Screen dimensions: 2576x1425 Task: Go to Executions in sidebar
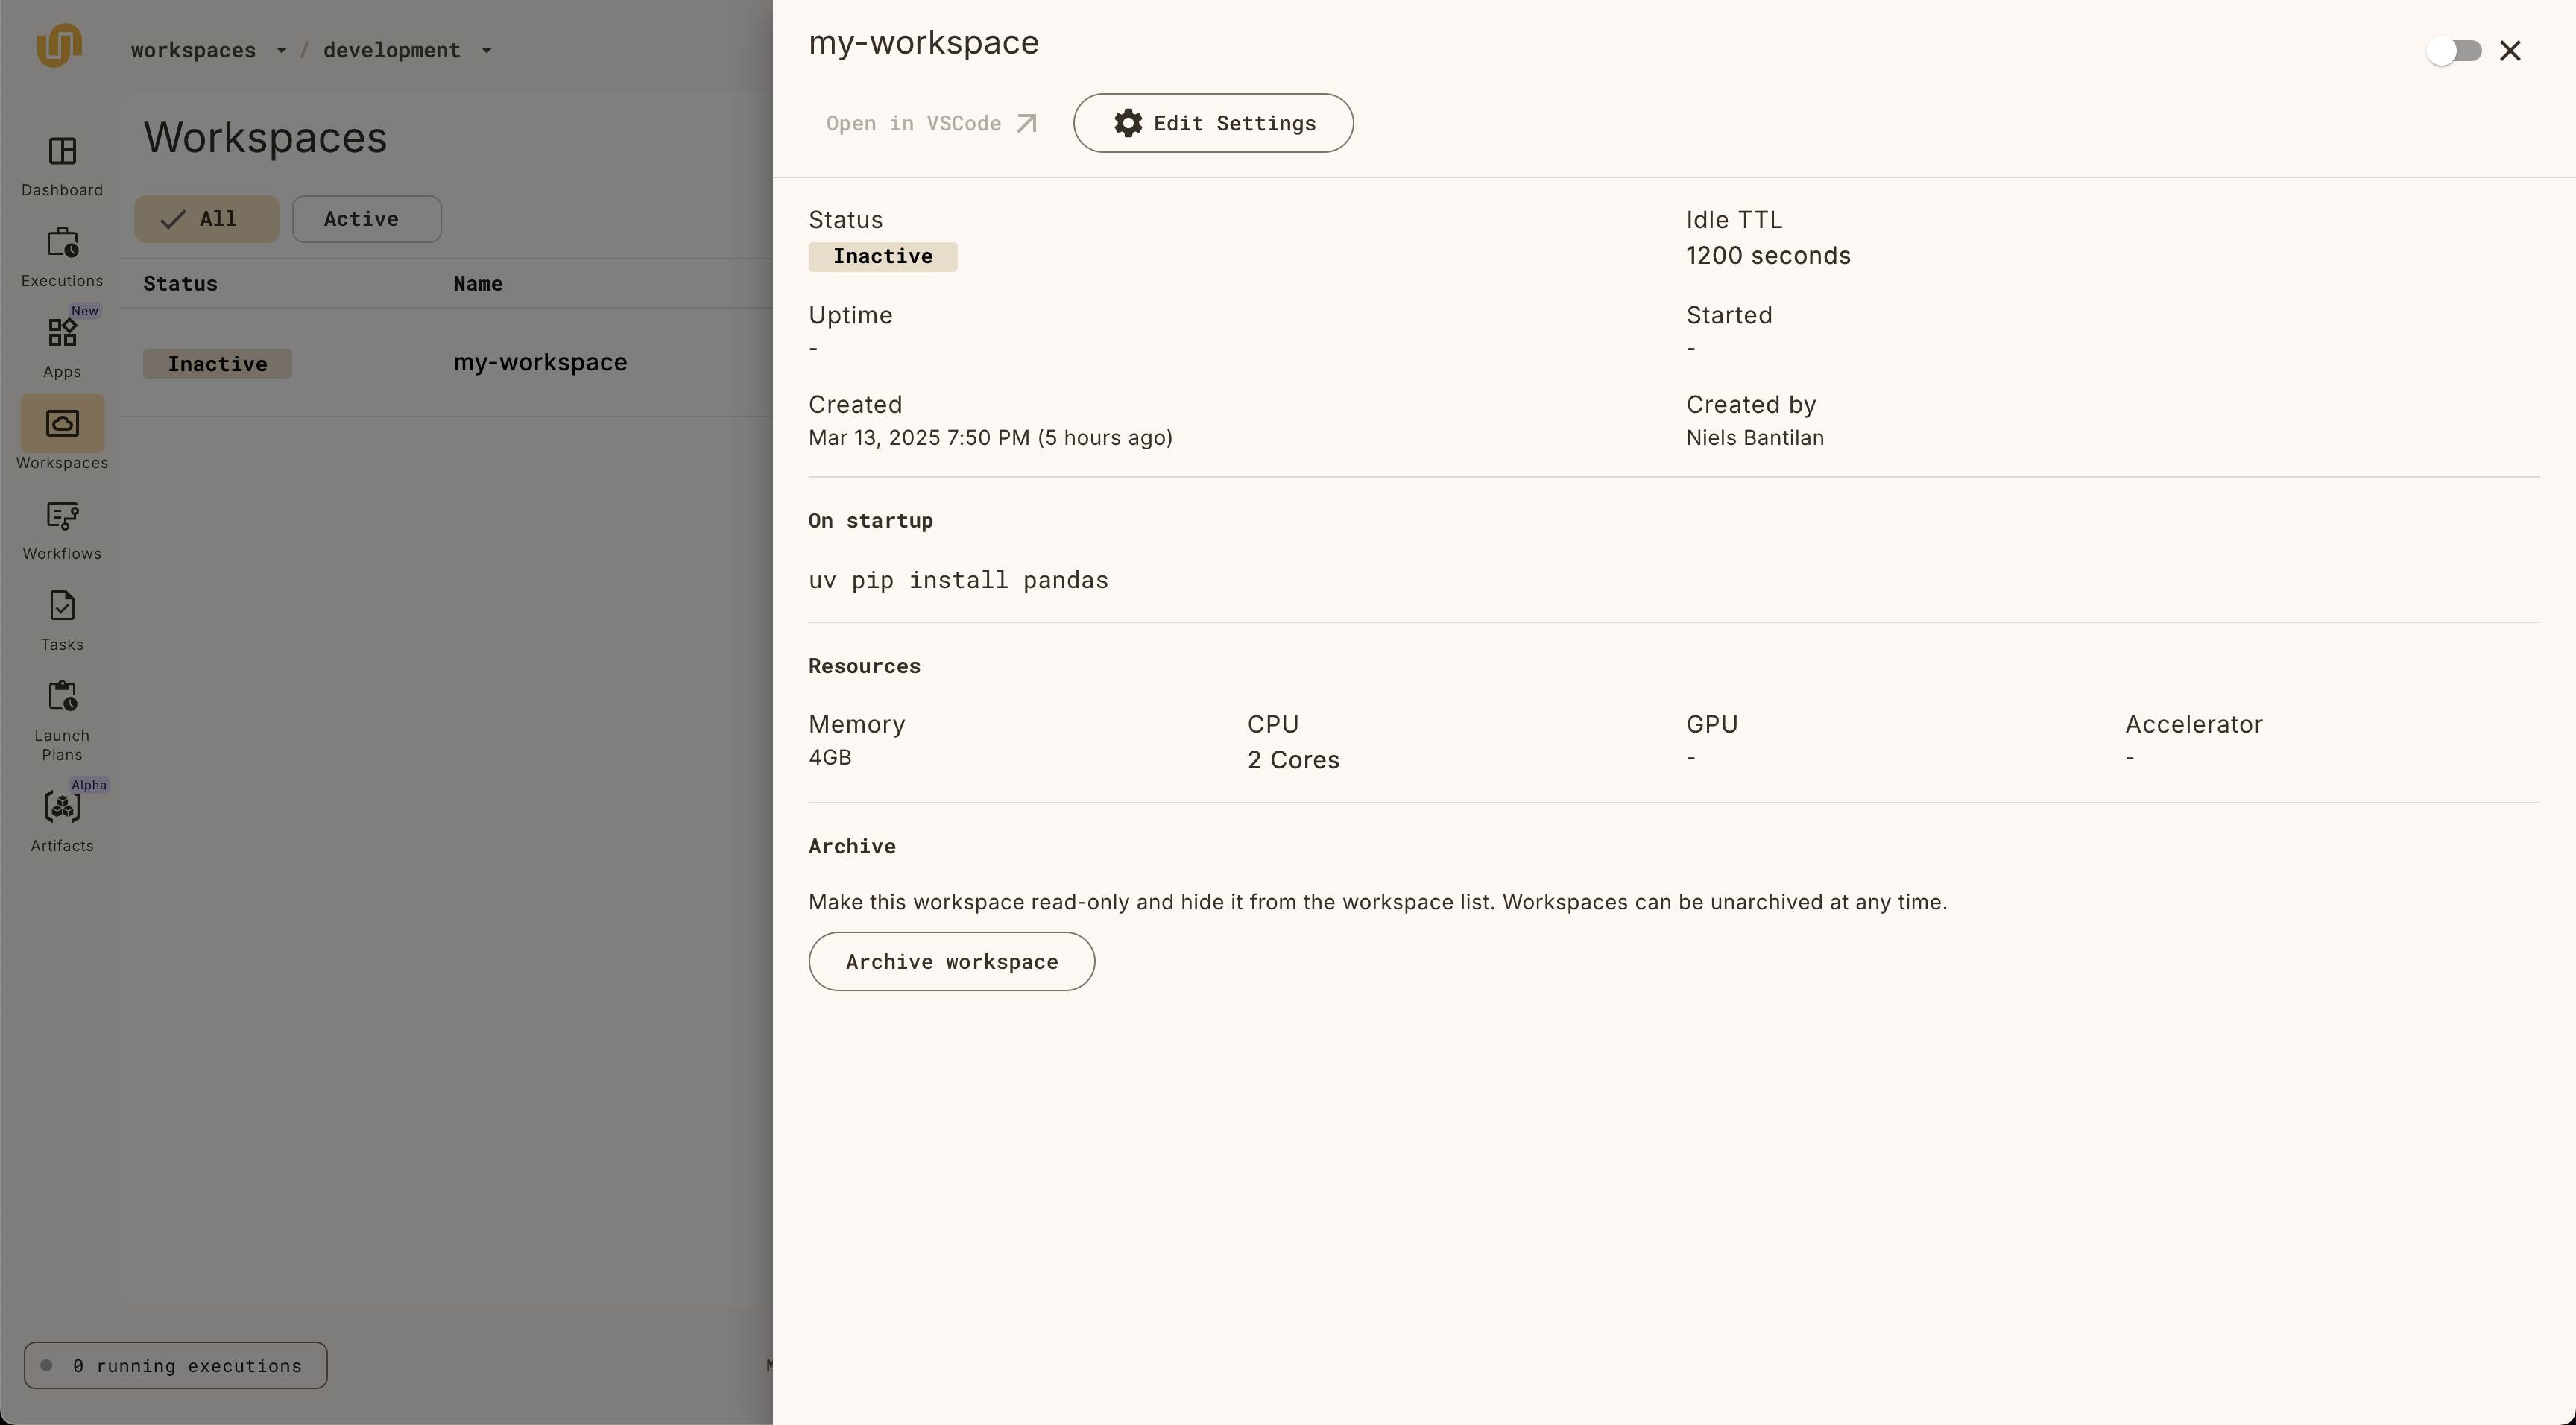62,256
